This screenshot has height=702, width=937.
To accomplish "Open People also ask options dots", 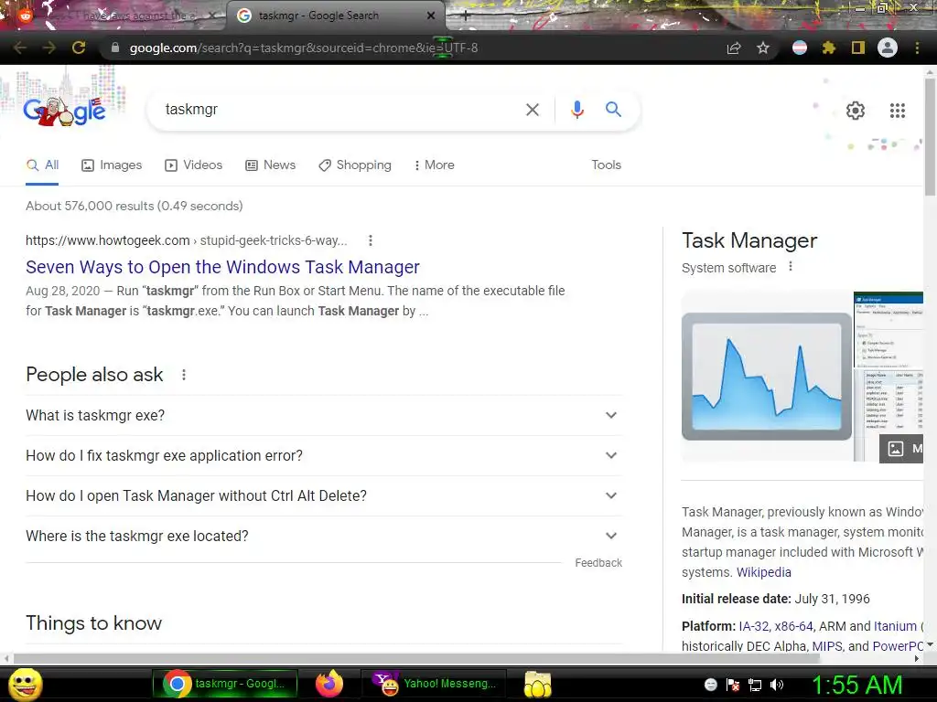I will click(184, 375).
